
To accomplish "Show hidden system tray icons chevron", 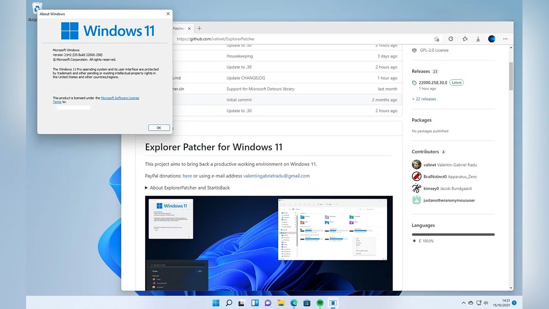I will click(x=463, y=303).
